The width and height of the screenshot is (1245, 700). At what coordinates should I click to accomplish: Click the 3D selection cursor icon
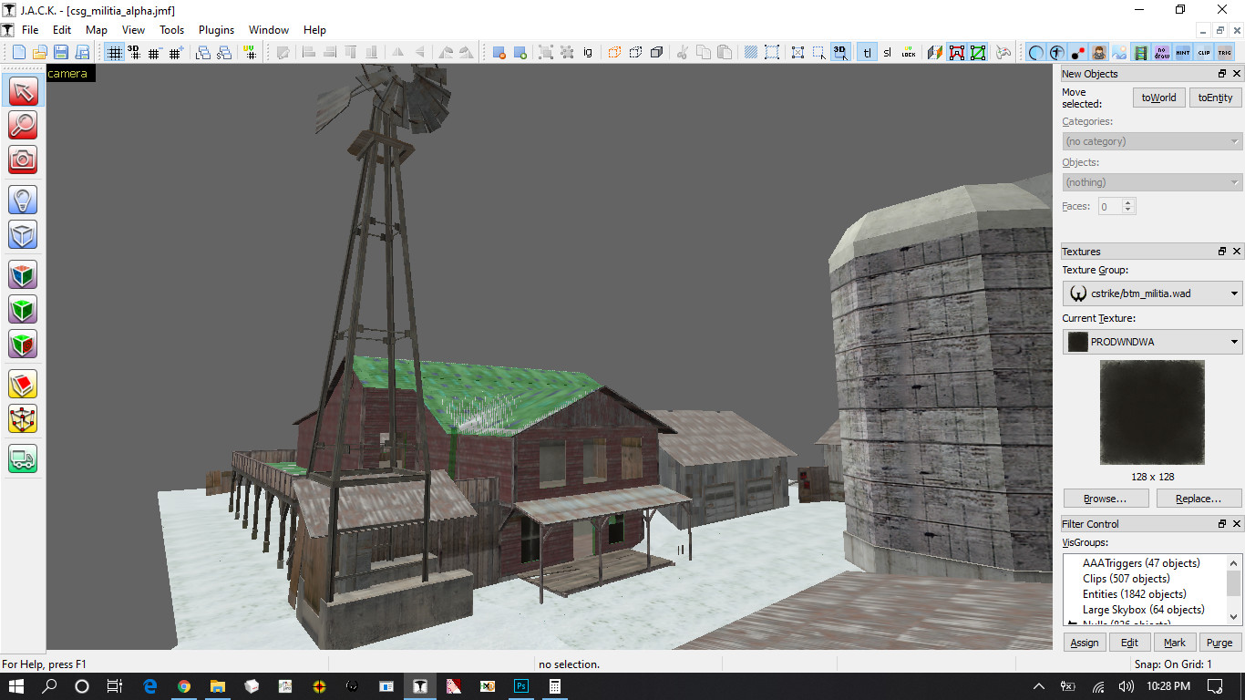point(840,52)
